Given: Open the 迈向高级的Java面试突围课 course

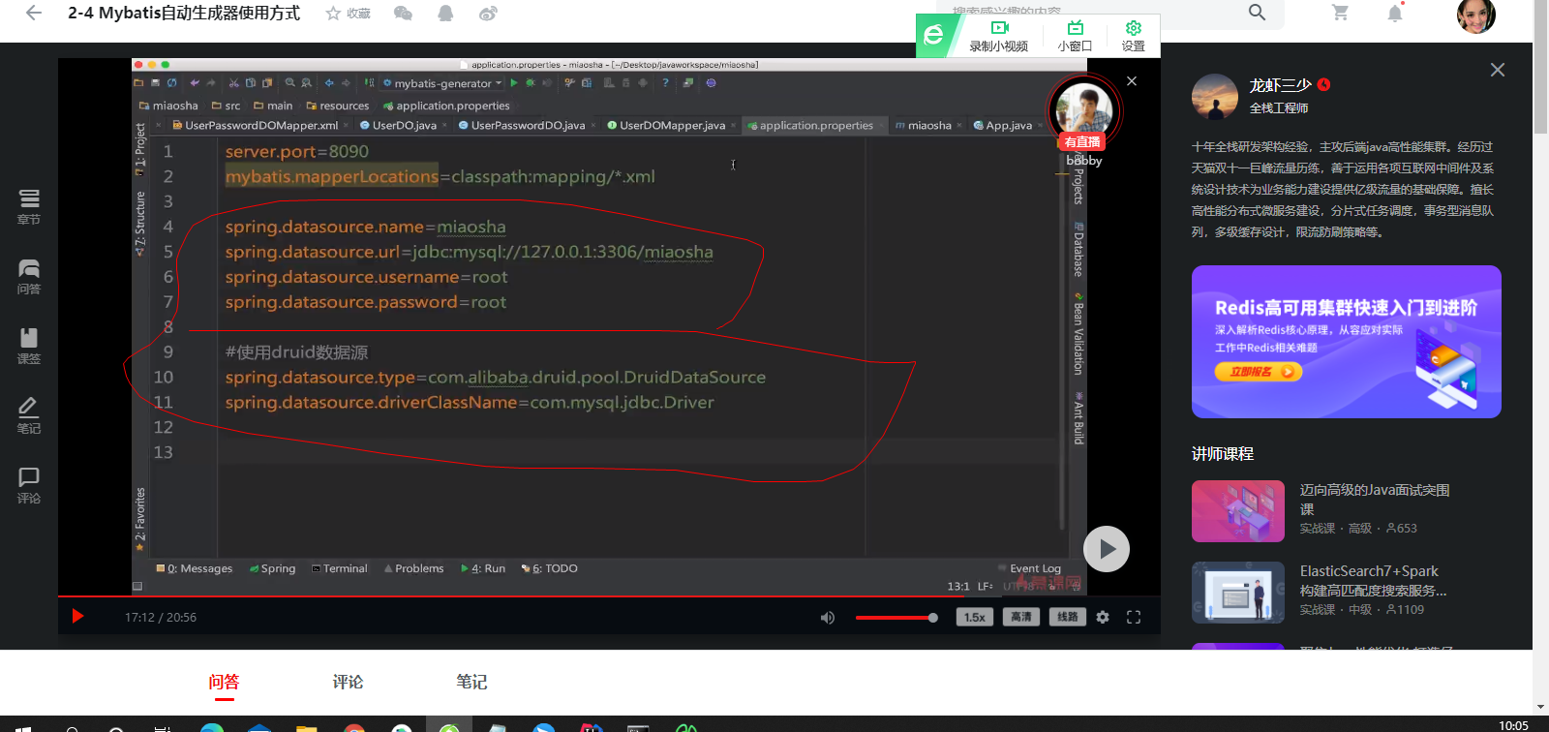Looking at the screenshot, I should (1375, 499).
